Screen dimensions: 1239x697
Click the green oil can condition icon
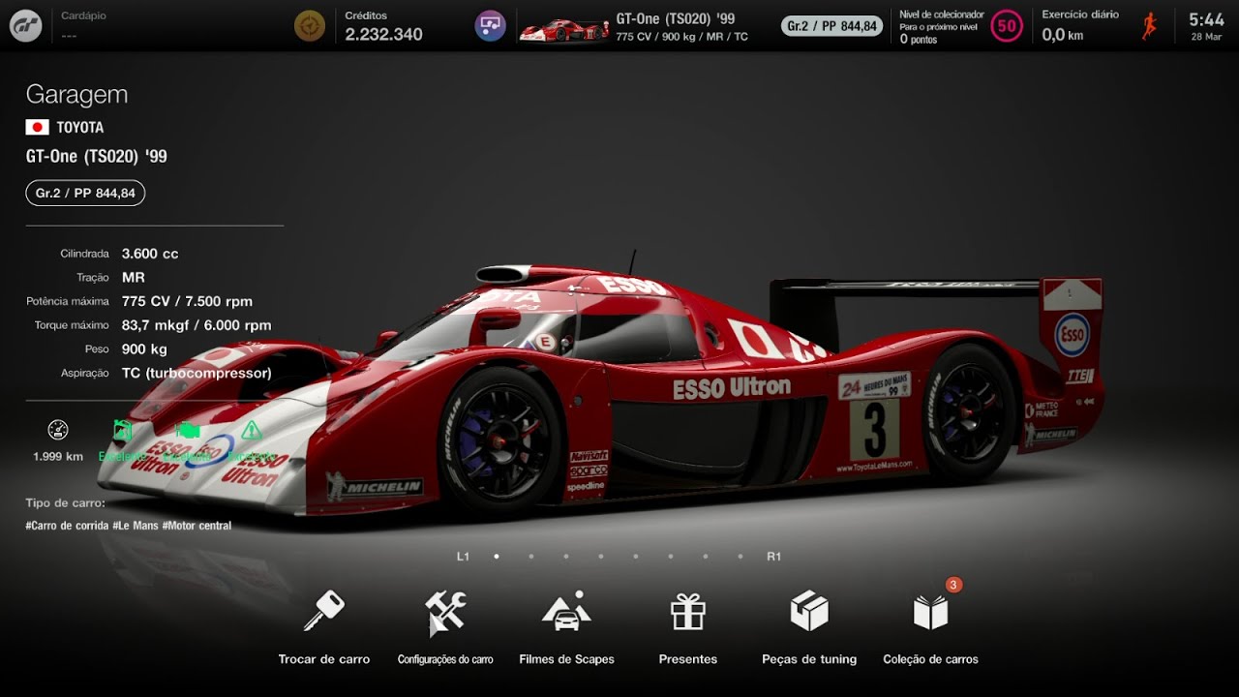[123, 430]
